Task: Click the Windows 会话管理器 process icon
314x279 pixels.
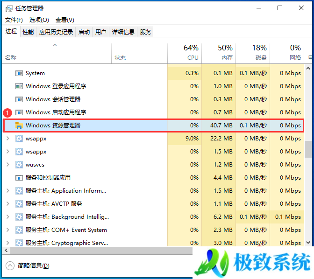Action: (x=19, y=99)
